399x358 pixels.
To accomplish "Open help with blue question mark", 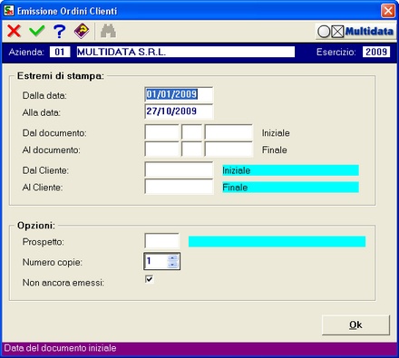I will pyautogui.click(x=59, y=31).
